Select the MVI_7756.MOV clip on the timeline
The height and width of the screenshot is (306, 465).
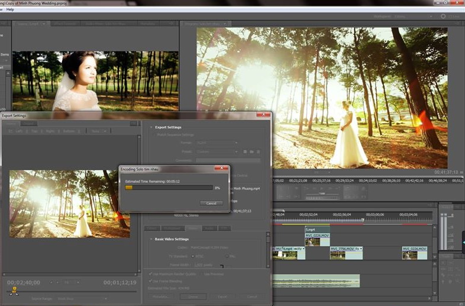[x=346, y=253]
